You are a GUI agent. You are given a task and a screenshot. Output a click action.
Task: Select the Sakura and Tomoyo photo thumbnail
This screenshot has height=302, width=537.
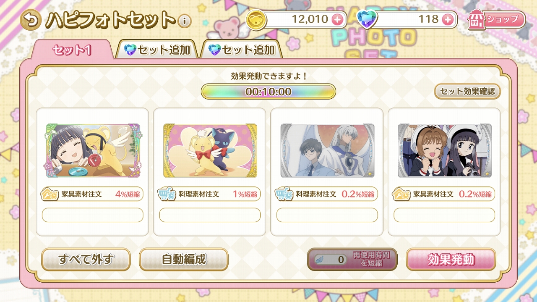445,150
